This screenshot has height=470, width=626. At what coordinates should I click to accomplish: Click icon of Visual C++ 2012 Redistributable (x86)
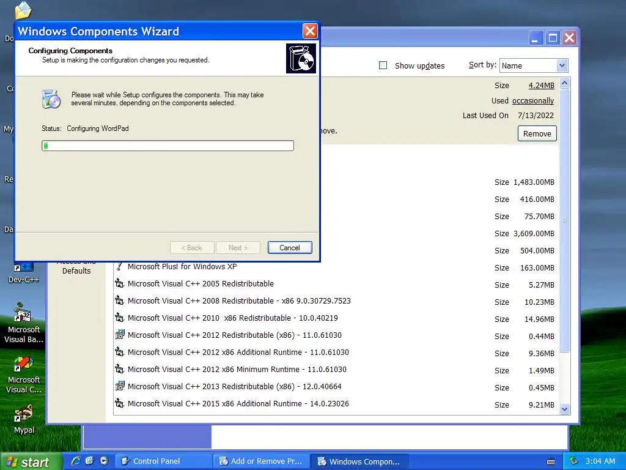tap(119, 335)
